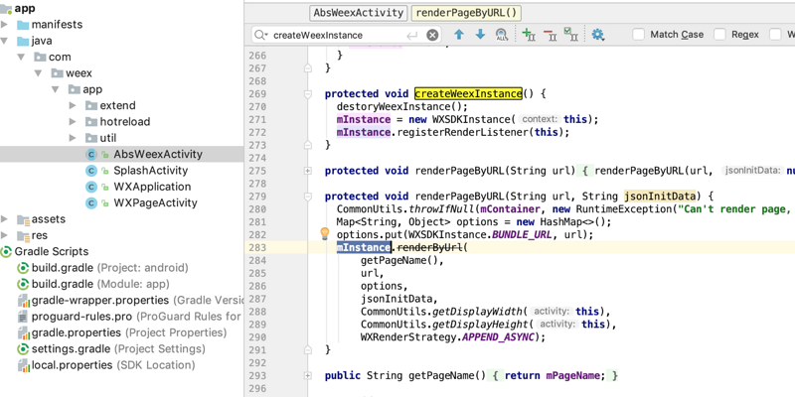Click the Find All occurrences icon

502,35
